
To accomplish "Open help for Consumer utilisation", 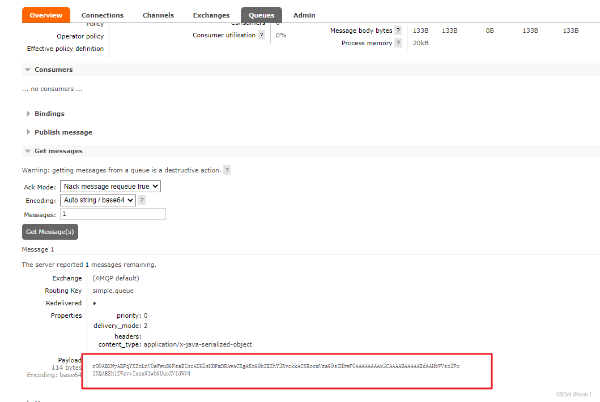I will click(261, 35).
